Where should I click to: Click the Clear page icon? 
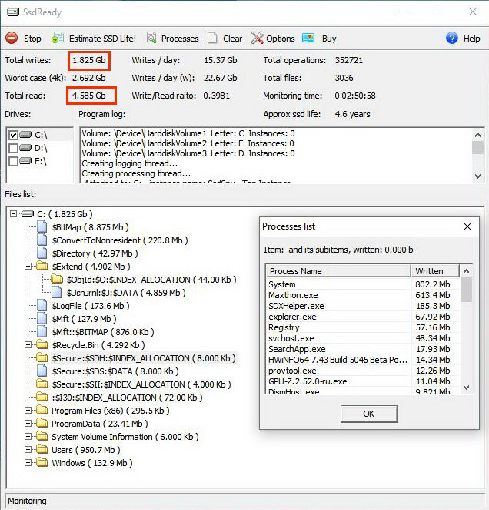[x=212, y=38]
